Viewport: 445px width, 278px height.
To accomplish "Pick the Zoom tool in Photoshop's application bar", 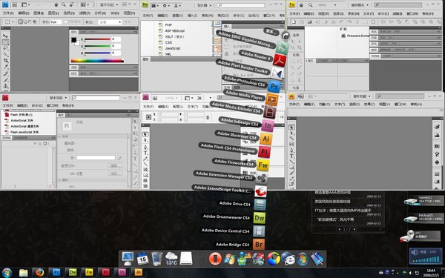I will point(64,4).
